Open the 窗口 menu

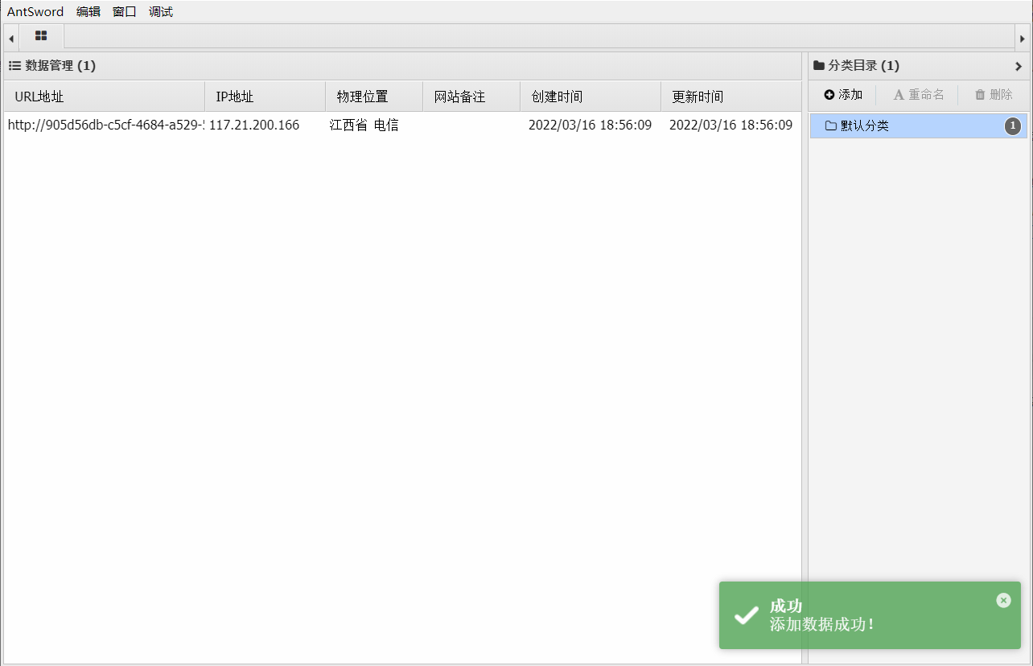(122, 11)
